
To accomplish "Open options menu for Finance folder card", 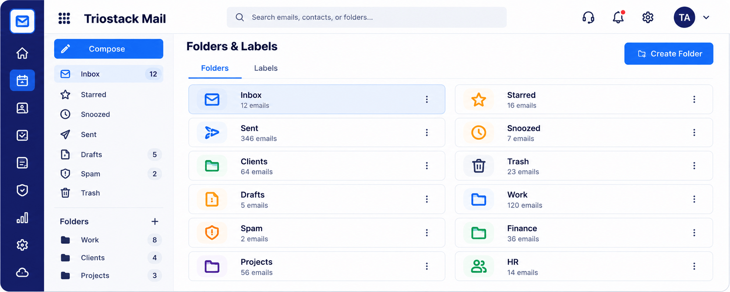I will tap(694, 233).
